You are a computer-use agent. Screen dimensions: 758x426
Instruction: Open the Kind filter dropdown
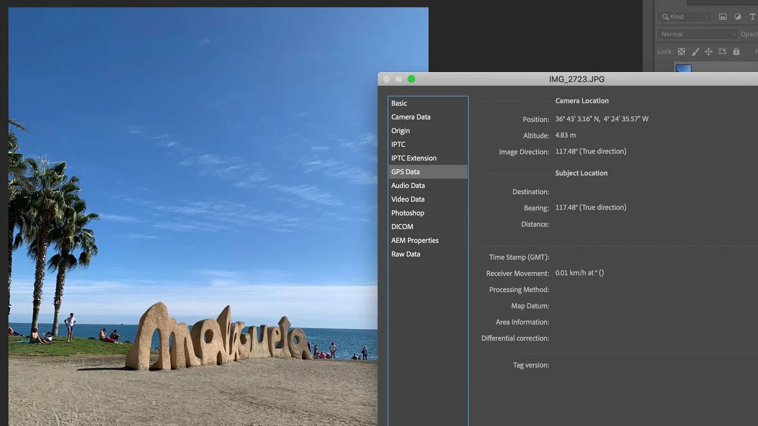point(684,17)
